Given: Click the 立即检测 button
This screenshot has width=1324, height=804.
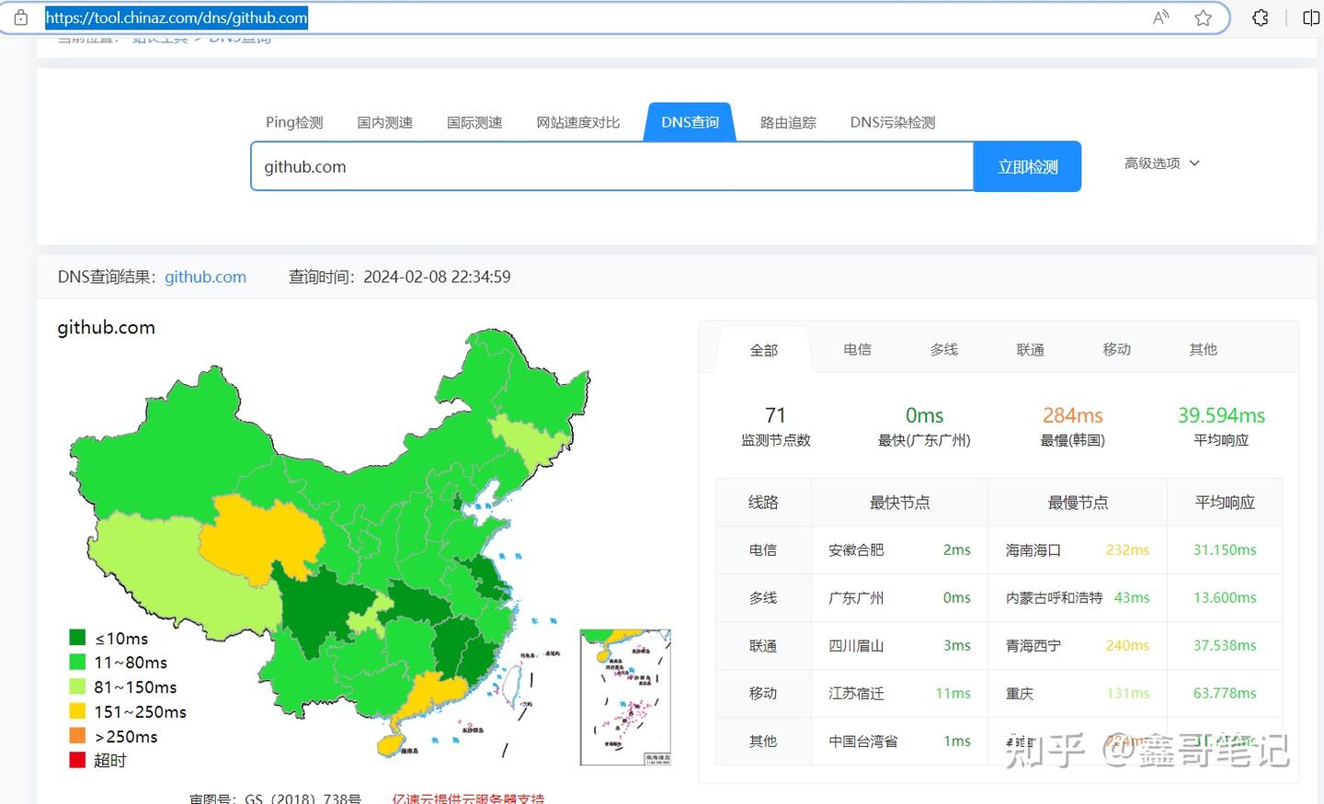Looking at the screenshot, I should (1028, 166).
